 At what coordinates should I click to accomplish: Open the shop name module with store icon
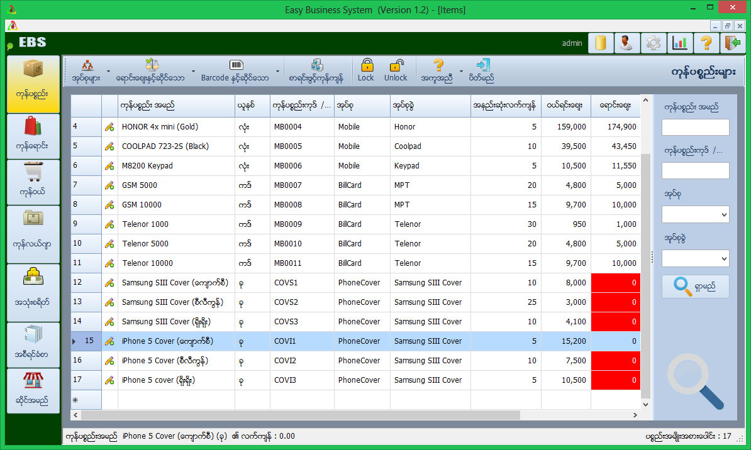click(33, 391)
